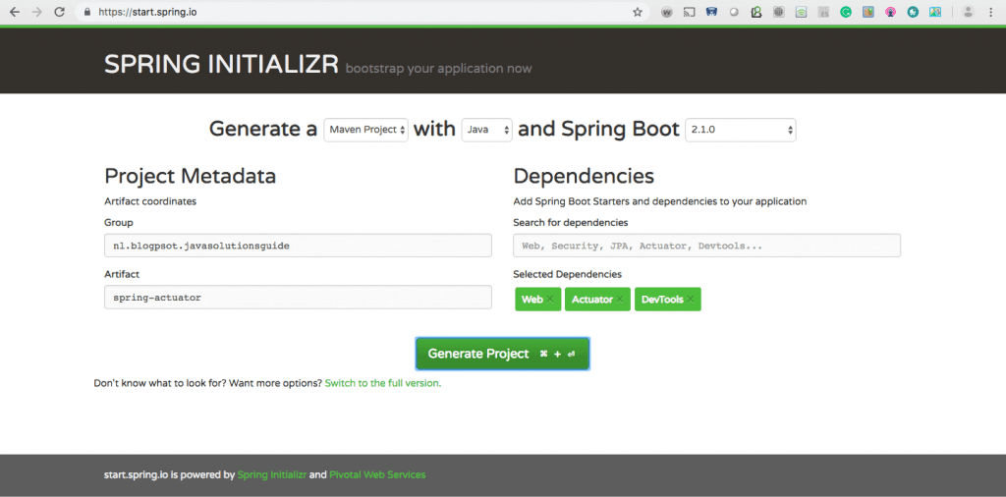Click the 'bootstrap your application now' tagline
The width and height of the screenshot is (1006, 497).
tap(439, 68)
